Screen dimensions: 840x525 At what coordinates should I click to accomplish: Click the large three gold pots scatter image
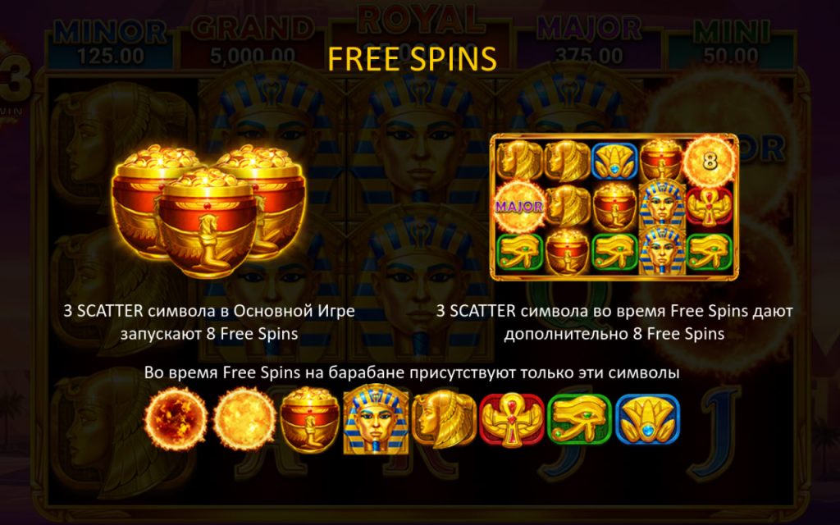point(209,211)
